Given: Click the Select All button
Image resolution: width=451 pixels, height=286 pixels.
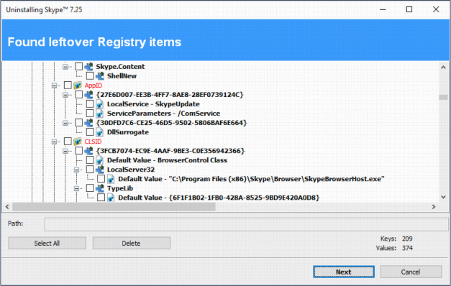Looking at the screenshot, I should click(47, 243).
